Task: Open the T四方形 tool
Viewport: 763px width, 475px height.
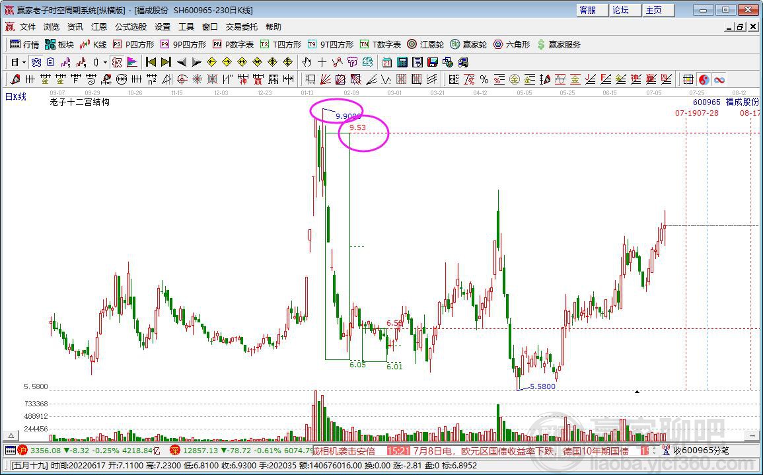Action: [281, 45]
